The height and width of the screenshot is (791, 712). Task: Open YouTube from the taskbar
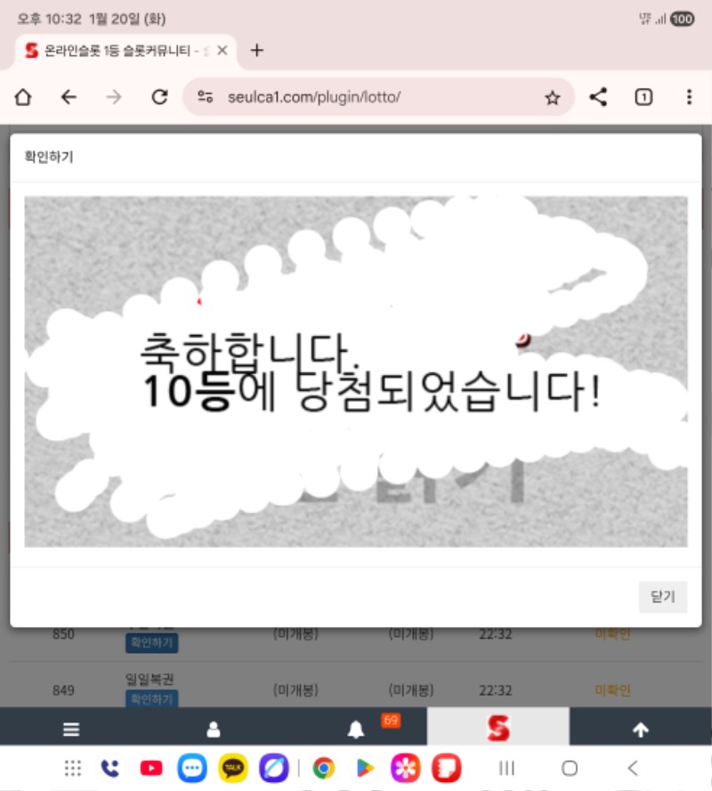click(x=151, y=768)
